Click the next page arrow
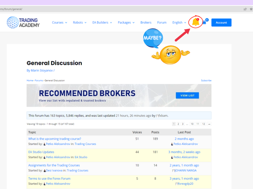The image size is (253, 189). [x=209, y=124]
